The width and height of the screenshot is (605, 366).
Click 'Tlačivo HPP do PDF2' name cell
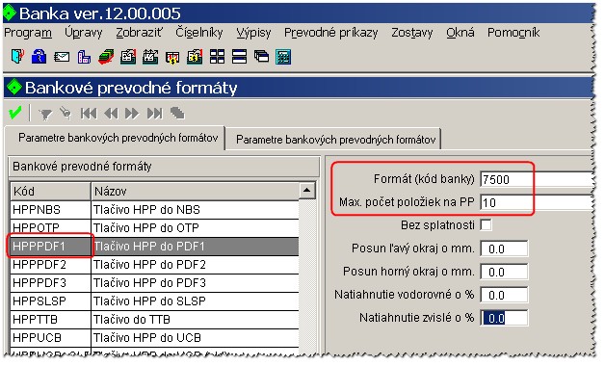pyautogui.click(x=195, y=265)
